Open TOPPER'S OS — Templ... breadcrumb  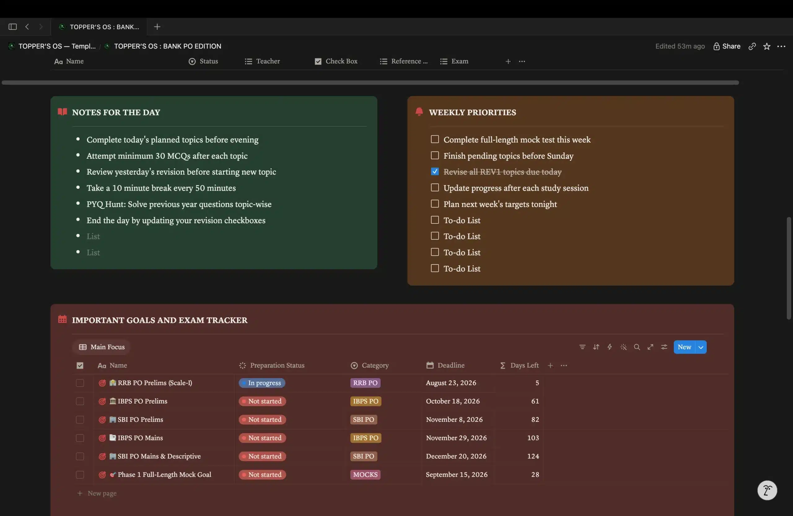pyautogui.click(x=52, y=46)
